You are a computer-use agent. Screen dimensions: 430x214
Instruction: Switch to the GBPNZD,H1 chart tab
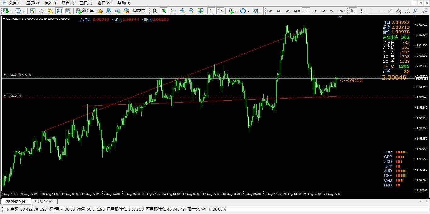tap(16, 201)
